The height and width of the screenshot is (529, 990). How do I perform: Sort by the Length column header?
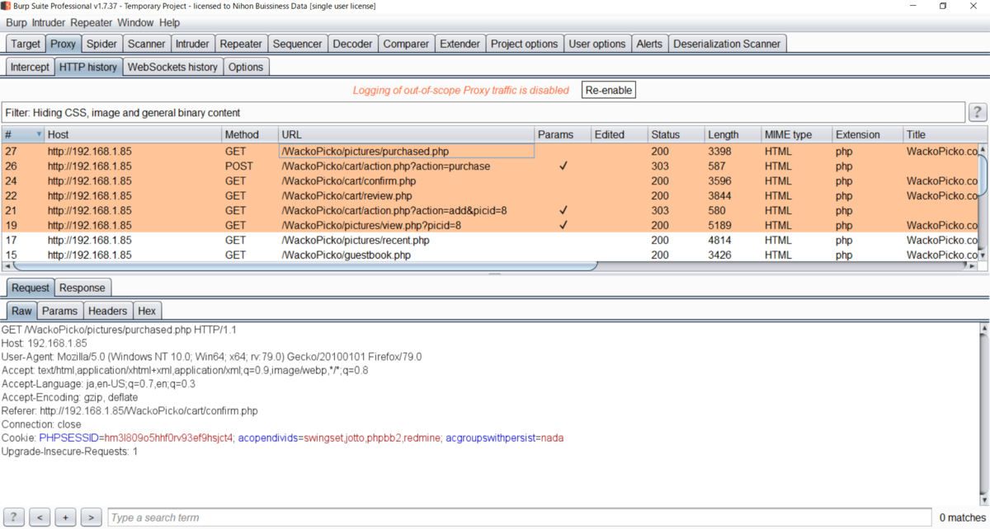pyautogui.click(x=733, y=134)
